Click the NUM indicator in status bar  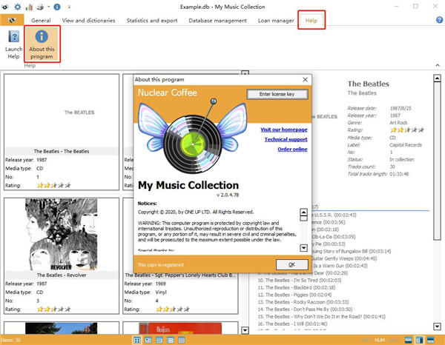pos(380,340)
